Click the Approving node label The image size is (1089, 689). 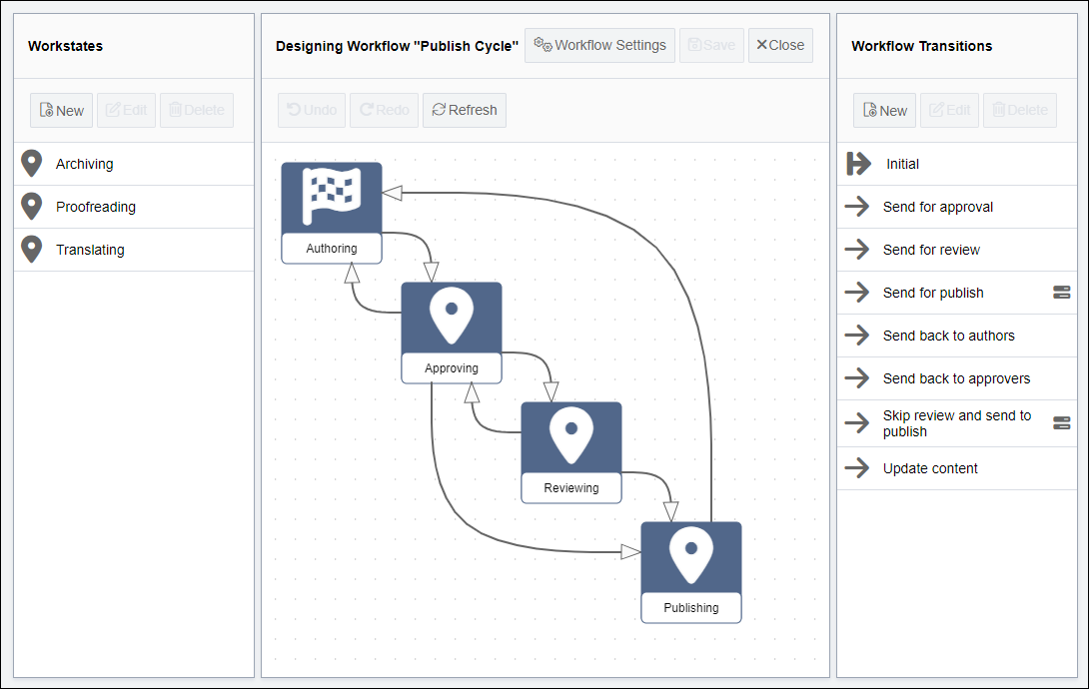[x=452, y=368]
